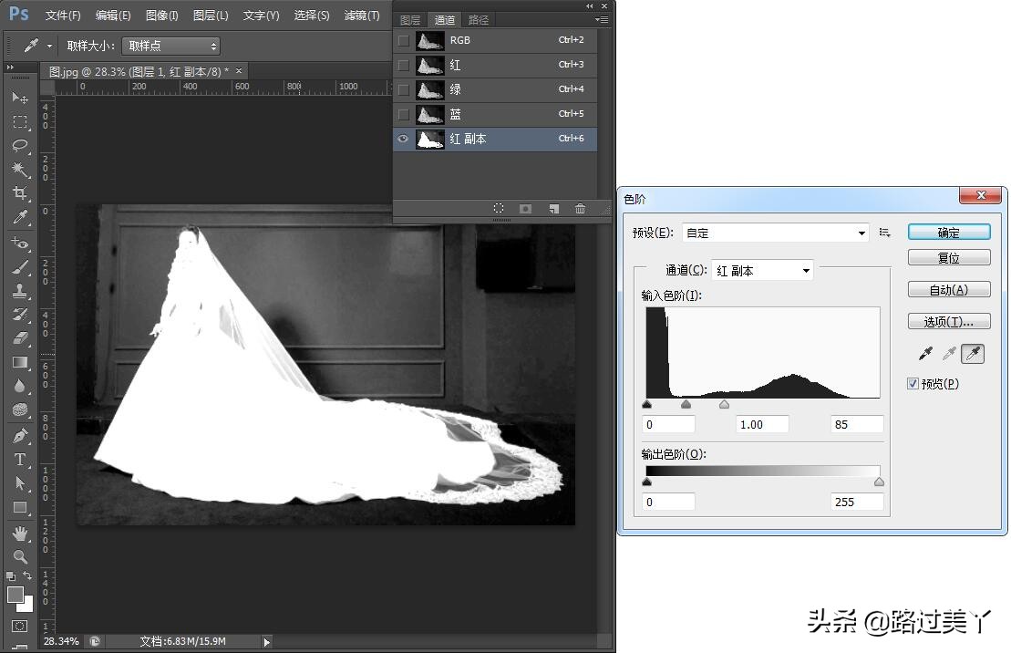Viewport: 1011px width, 653px height.
Task: Select the Clone Stamp tool
Action: [x=20, y=291]
